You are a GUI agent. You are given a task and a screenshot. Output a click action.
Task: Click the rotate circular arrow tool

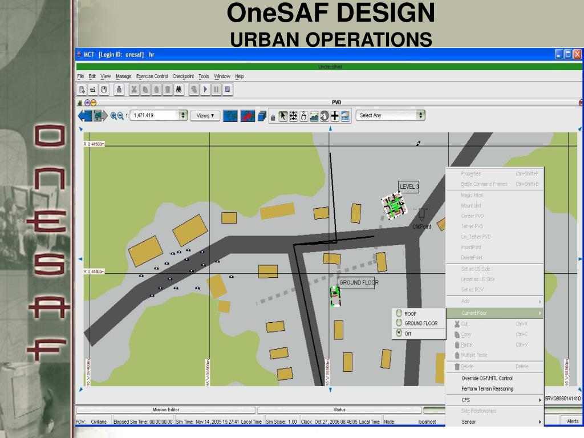[325, 116]
